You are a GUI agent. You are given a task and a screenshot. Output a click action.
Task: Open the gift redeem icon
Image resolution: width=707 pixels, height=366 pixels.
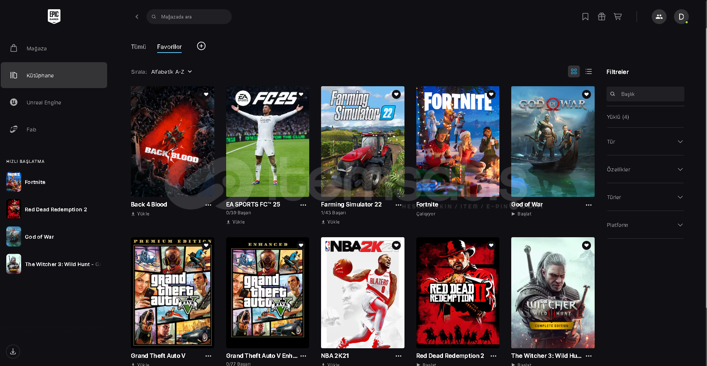coord(602,17)
